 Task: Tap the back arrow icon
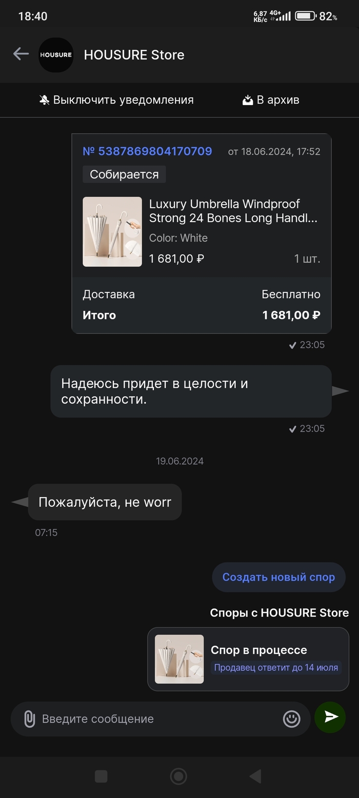[x=21, y=54]
